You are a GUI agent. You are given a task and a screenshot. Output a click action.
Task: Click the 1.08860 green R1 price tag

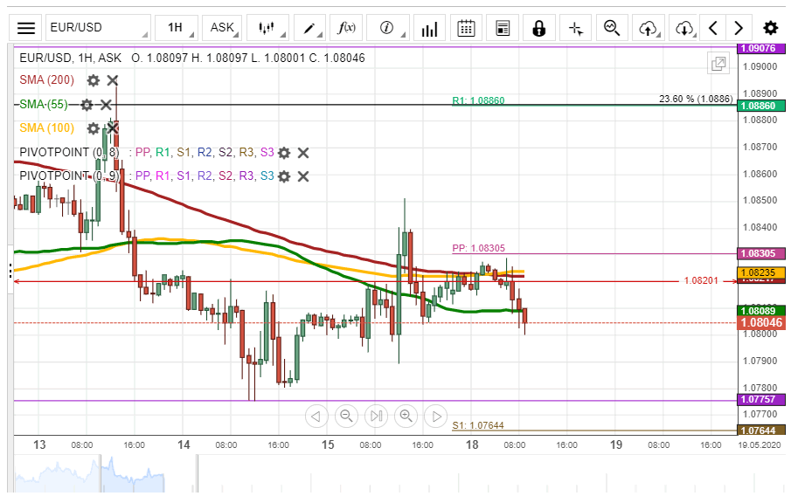(x=761, y=106)
